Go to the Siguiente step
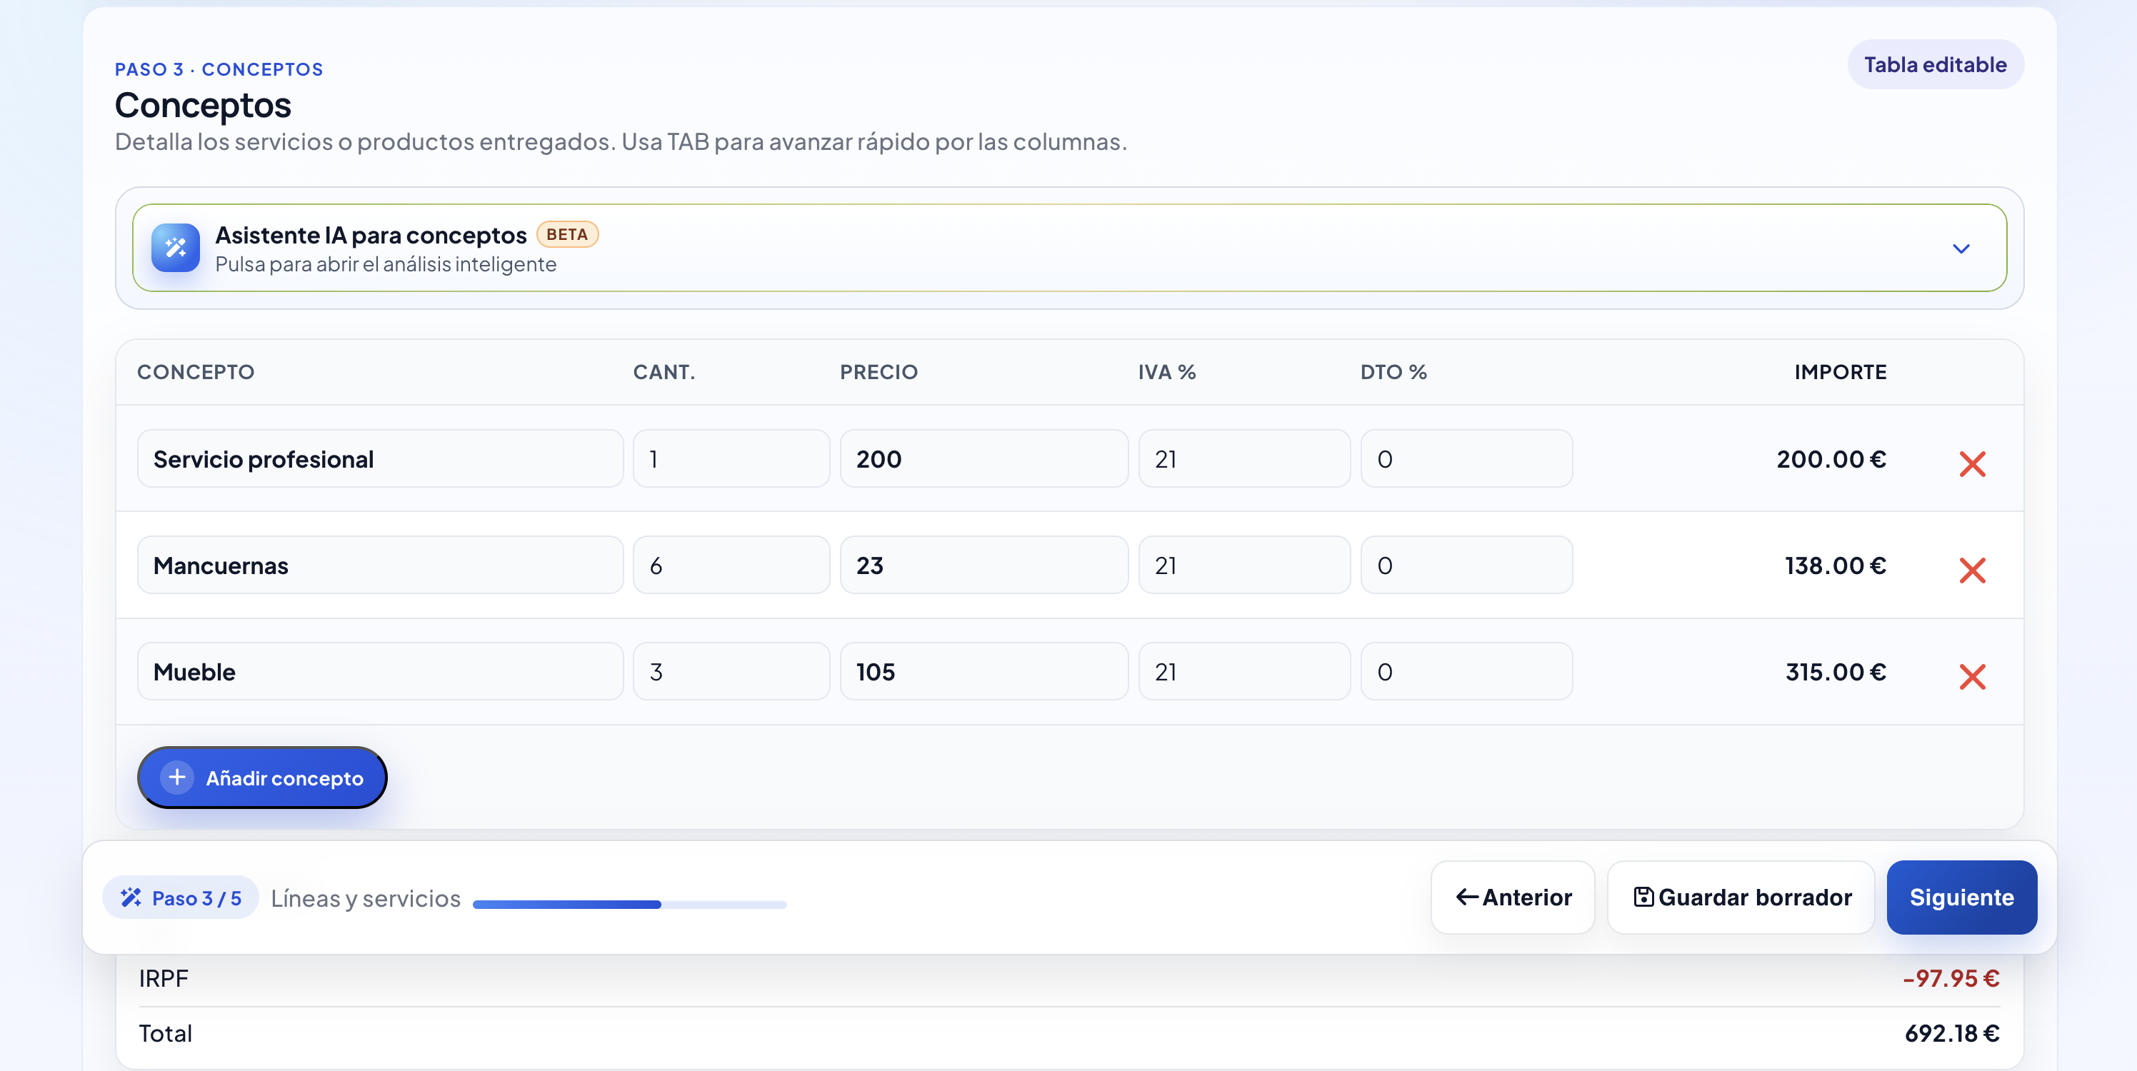Viewport: 2137px width, 1071px height. click(x=1961, y=897)
